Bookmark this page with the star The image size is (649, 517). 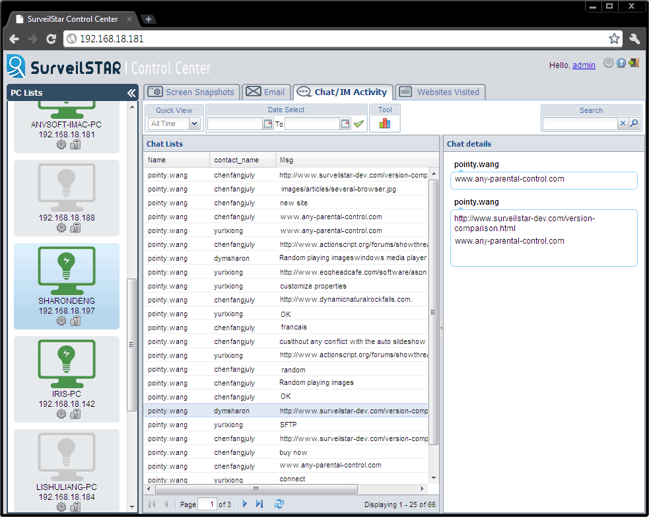point(614,38)
